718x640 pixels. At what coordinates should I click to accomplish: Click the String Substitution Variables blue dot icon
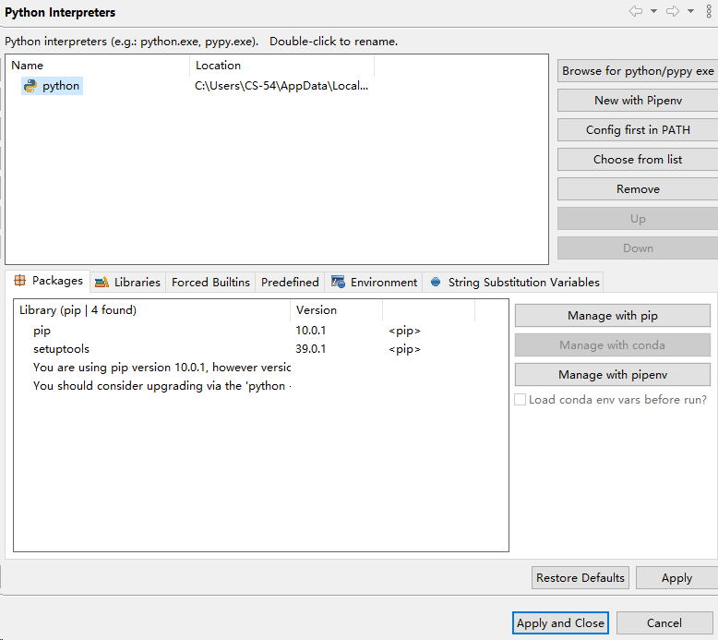click(x=436, y=282)
